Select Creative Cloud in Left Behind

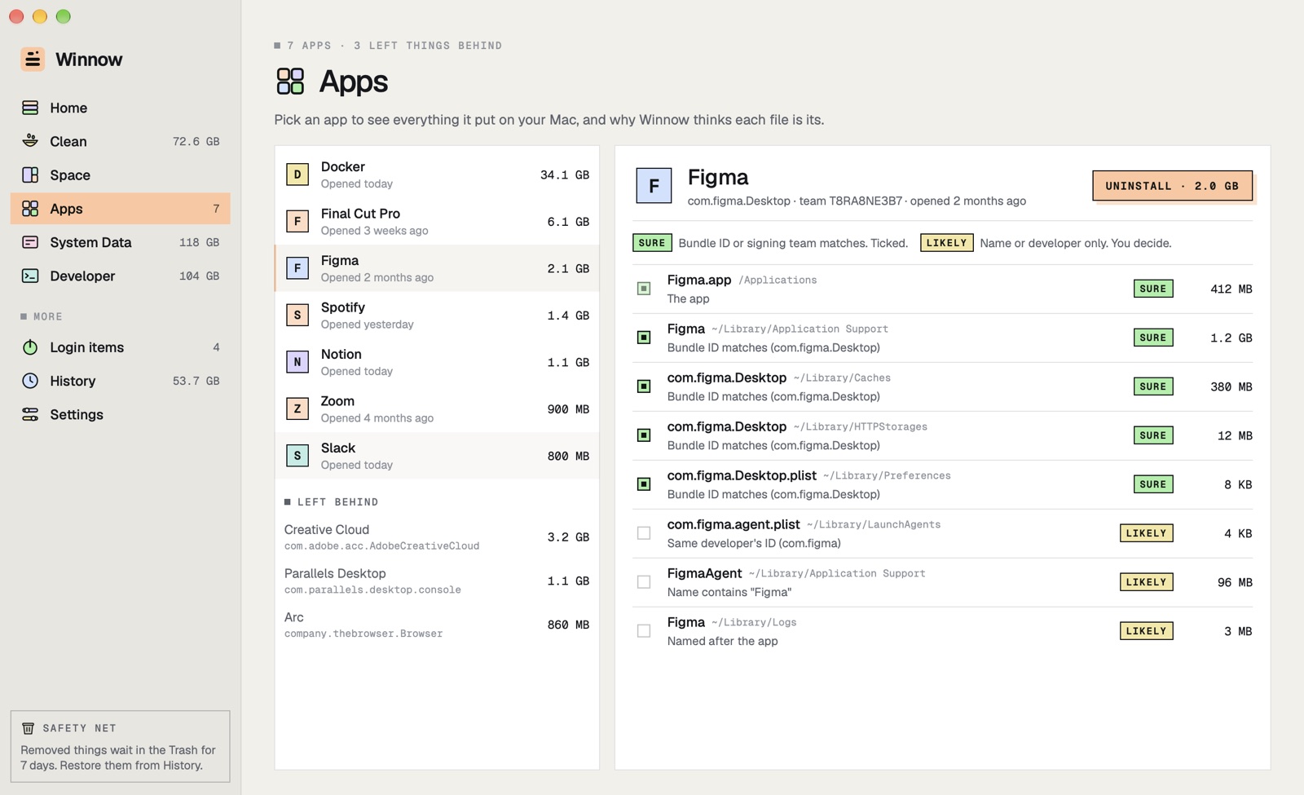(437, 537)
